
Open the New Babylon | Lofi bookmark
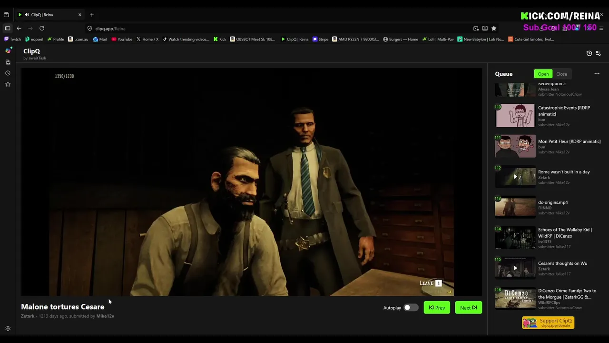point(481,40)
